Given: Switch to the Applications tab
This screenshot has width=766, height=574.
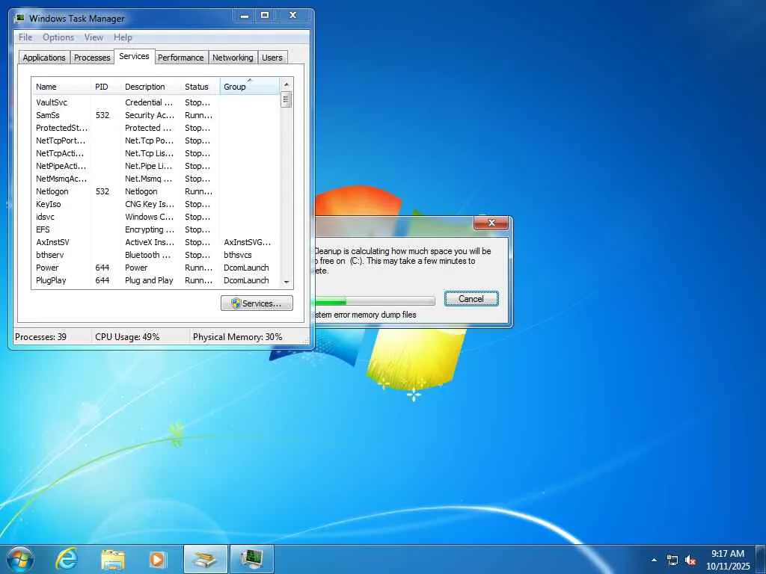Looking at the screenshot, I should [44, 58].
